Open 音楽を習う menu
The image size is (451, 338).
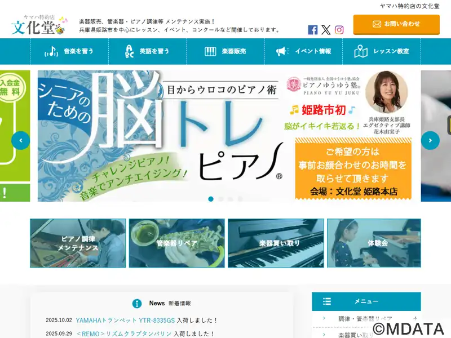coord(69,51)
